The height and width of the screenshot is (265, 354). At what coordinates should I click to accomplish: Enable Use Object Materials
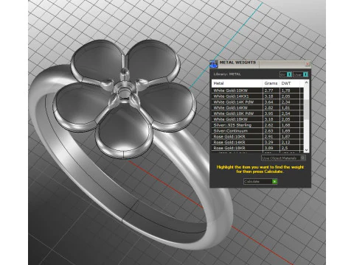[x=283, y=158]
